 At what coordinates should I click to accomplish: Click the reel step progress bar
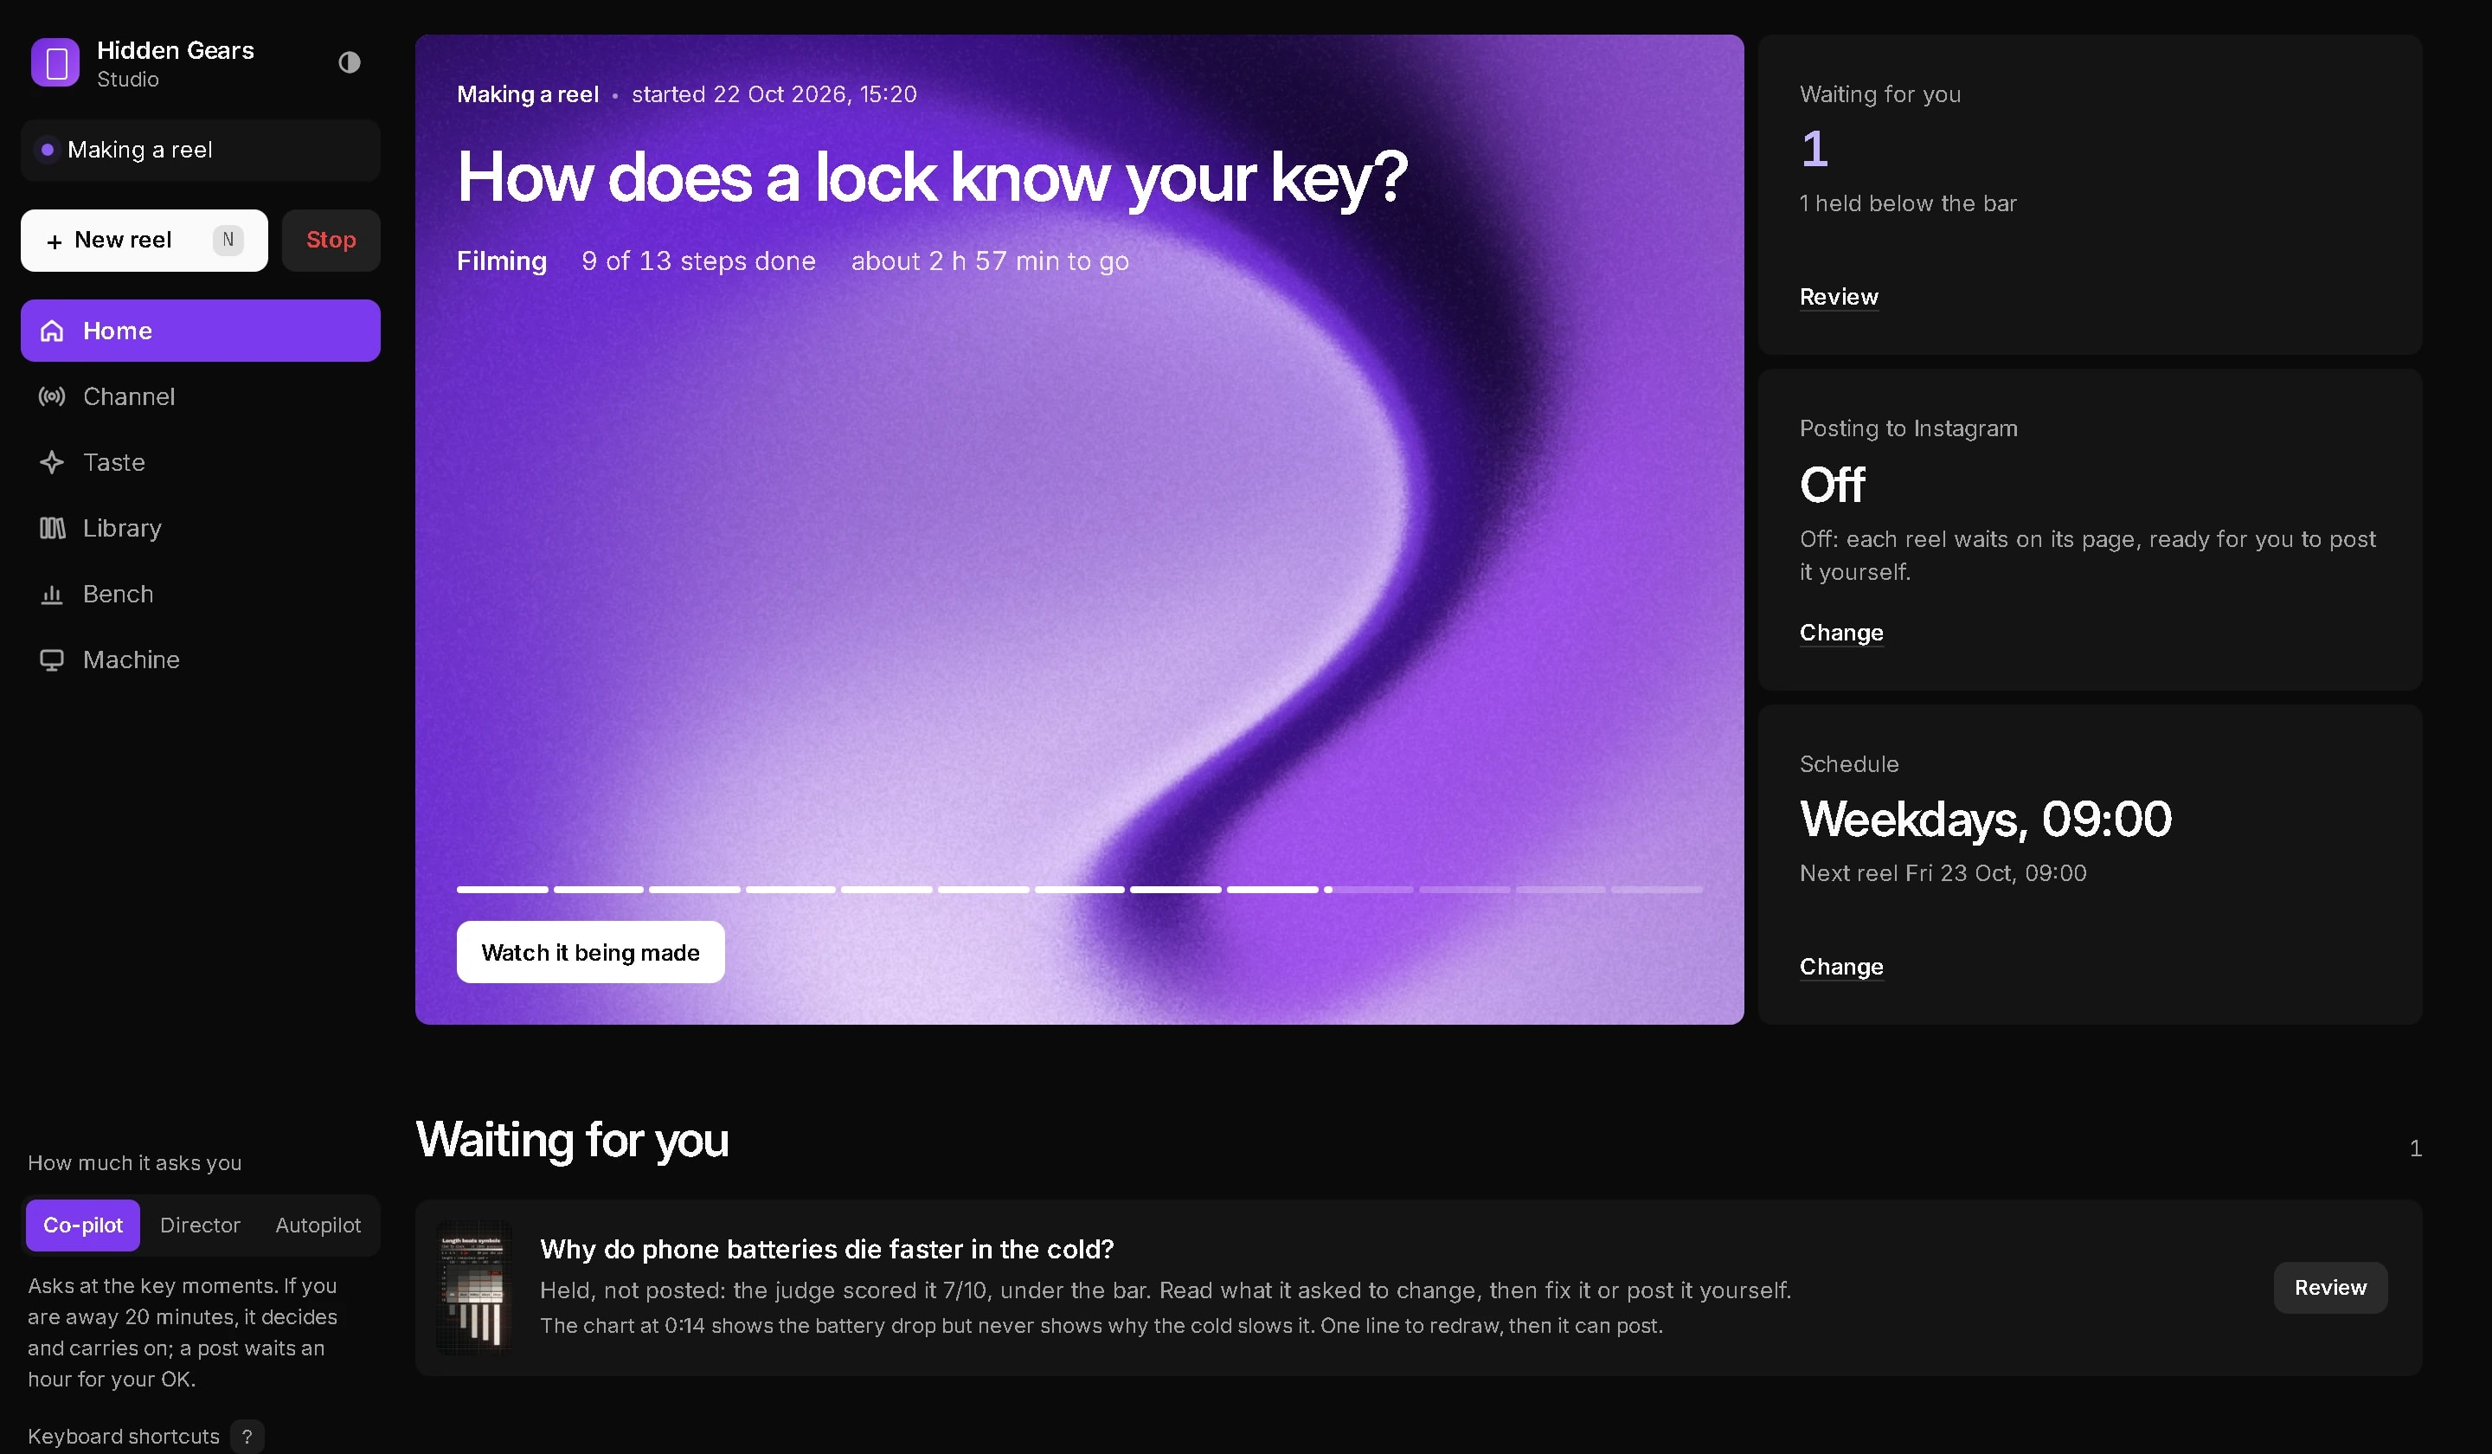pyautogui.click(x=1079, y=889)
